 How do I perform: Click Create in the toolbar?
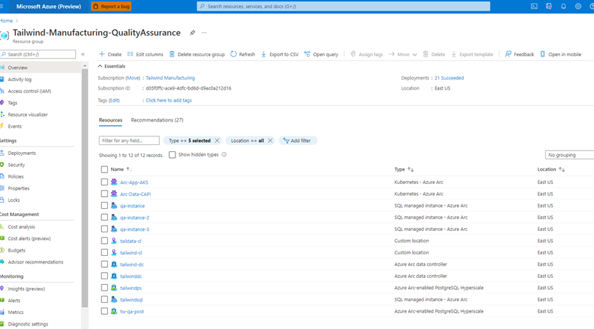tap(110, 54)
